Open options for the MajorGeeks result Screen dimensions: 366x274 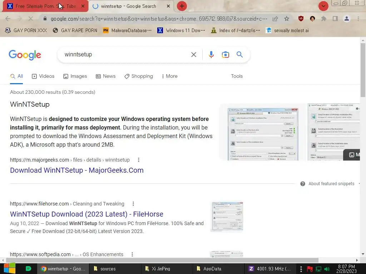pyautogui.click(x=139, y=160)
